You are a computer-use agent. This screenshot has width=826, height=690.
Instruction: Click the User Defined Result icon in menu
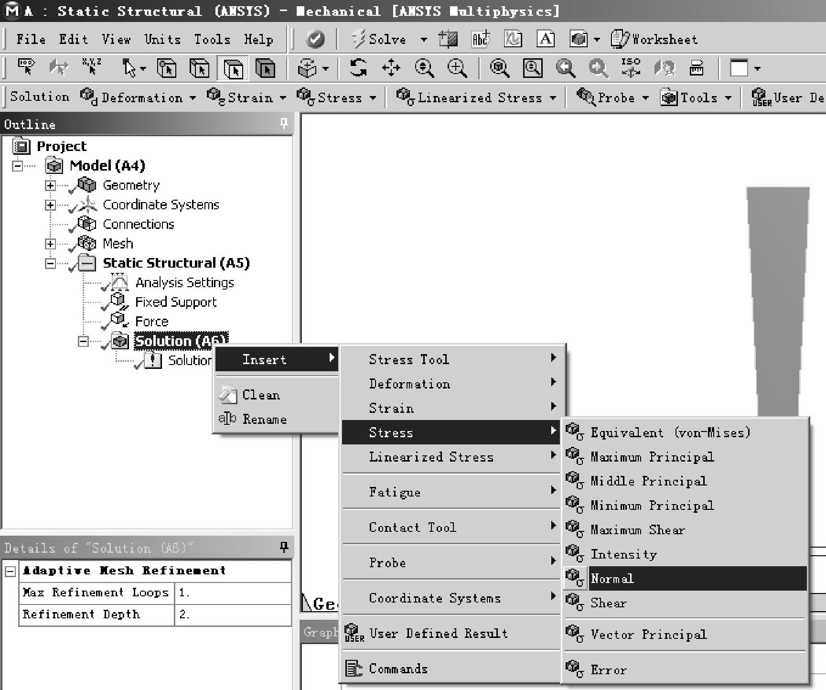point(354,633)
